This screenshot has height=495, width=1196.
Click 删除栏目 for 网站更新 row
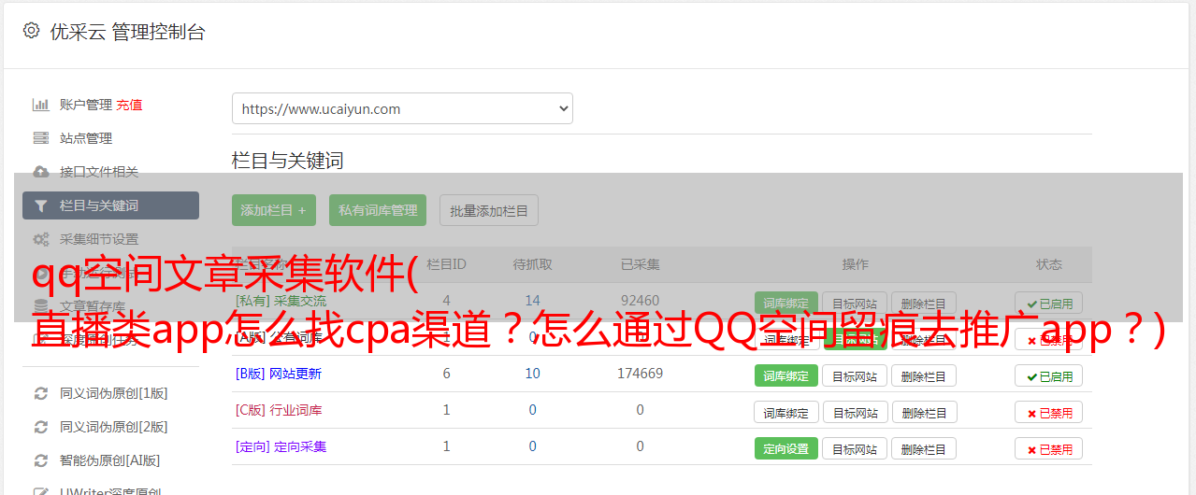click(x=924, y=375)
